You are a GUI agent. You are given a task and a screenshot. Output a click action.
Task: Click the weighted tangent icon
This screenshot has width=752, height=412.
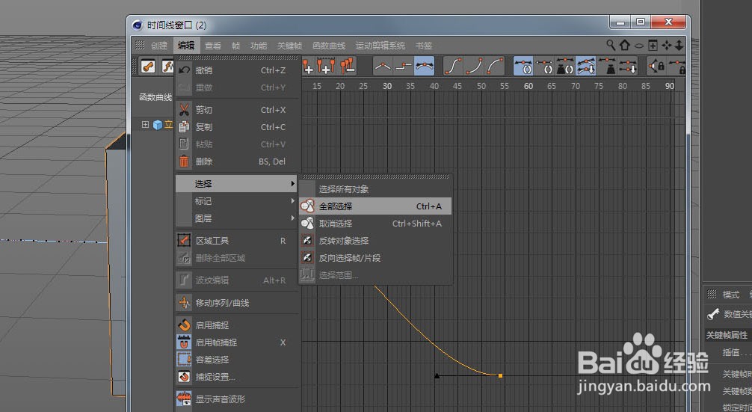(x=607, y=67)
